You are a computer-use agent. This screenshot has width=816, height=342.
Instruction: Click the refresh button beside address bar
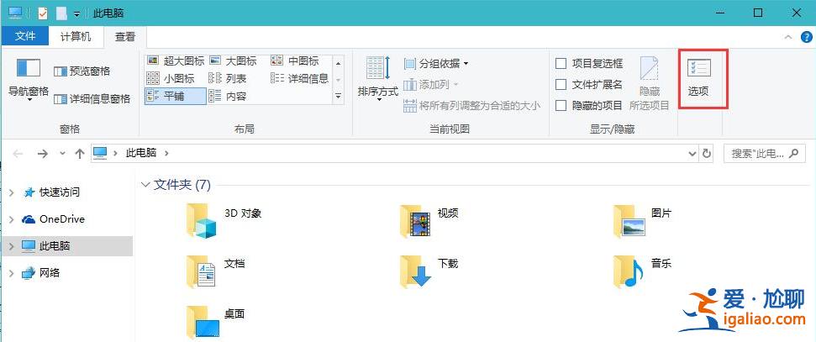707,154
